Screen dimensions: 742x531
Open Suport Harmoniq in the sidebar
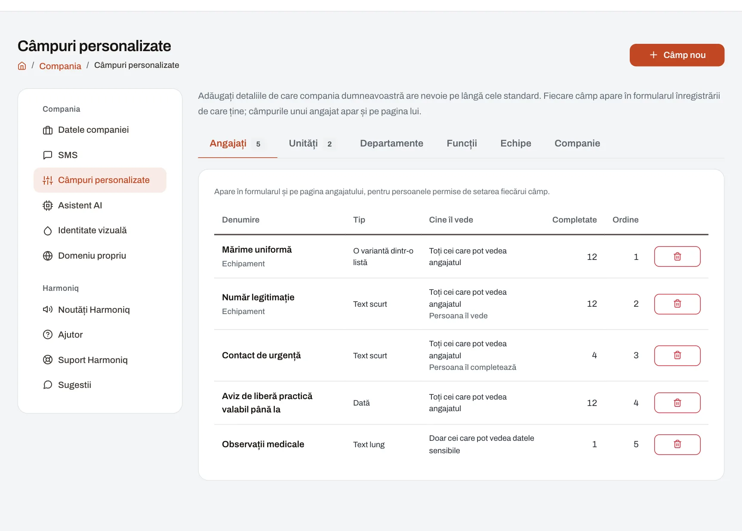pos(100,360)
